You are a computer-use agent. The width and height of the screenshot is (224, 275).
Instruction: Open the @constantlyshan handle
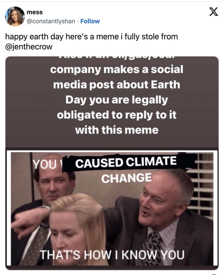(51, 21)
